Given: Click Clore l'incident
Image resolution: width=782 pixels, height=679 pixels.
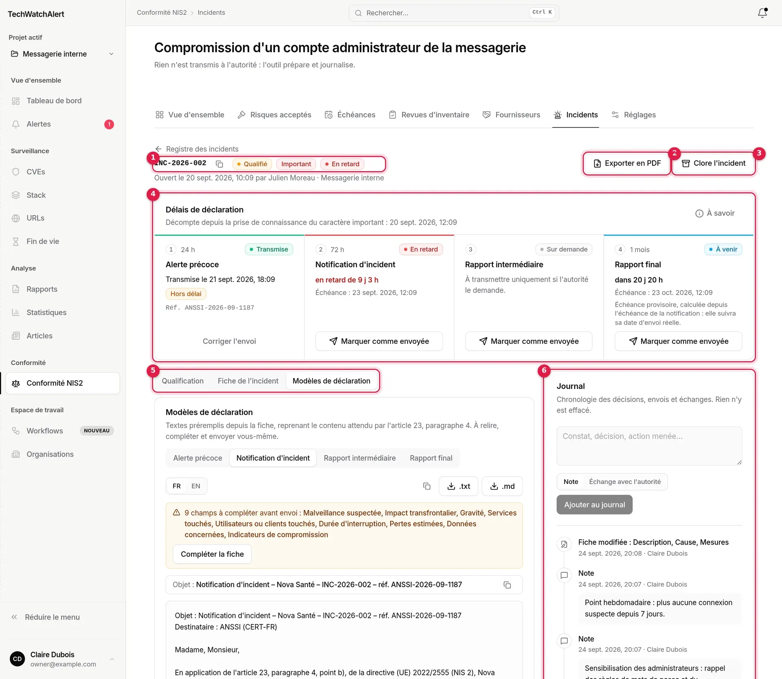Looking at the screenshot, I should [714, 163].
